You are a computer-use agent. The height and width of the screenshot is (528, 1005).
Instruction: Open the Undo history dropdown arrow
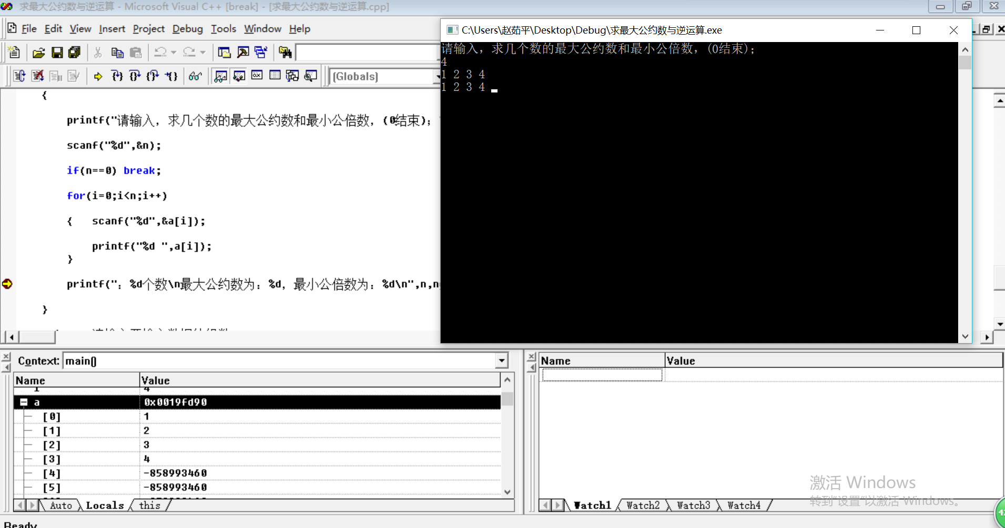174,53
